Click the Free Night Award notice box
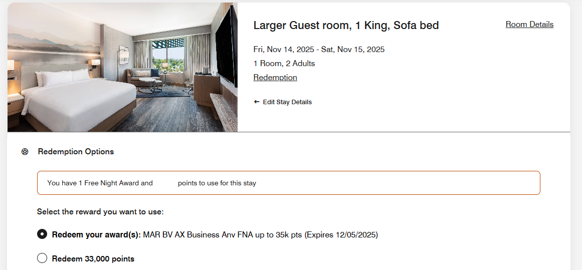The height and width of the screenshot is (270, 582). tap(288, 183)
